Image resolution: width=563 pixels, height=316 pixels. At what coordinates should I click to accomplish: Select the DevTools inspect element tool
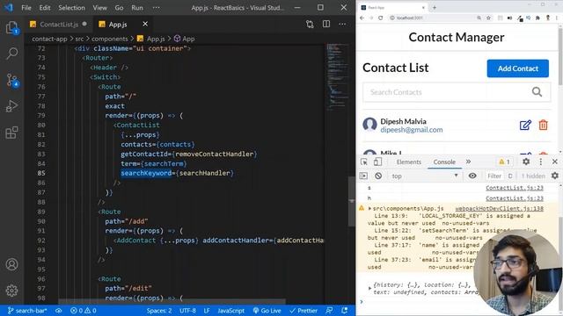(x=363, y=162)
